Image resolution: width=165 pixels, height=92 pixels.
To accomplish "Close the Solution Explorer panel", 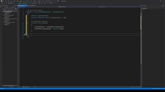I will 16,6.
